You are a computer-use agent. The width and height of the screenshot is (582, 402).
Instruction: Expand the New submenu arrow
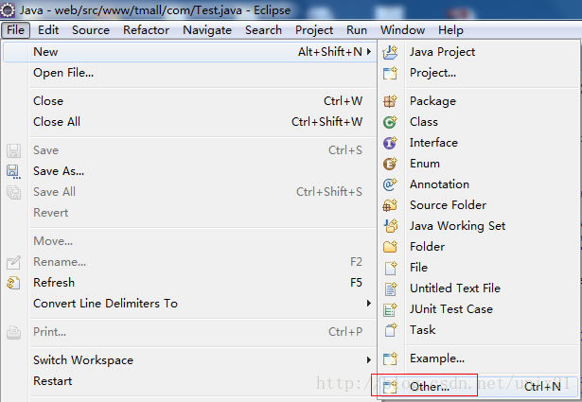[368, 51]
